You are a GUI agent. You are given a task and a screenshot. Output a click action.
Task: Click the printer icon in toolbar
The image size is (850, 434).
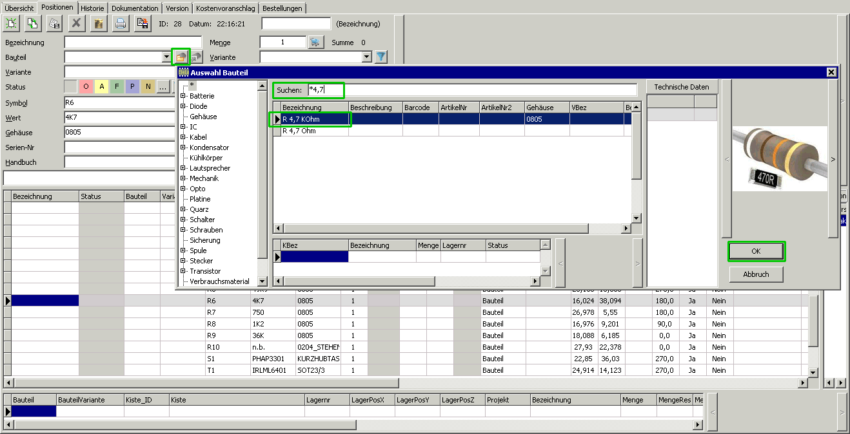(x=120, y=24)
